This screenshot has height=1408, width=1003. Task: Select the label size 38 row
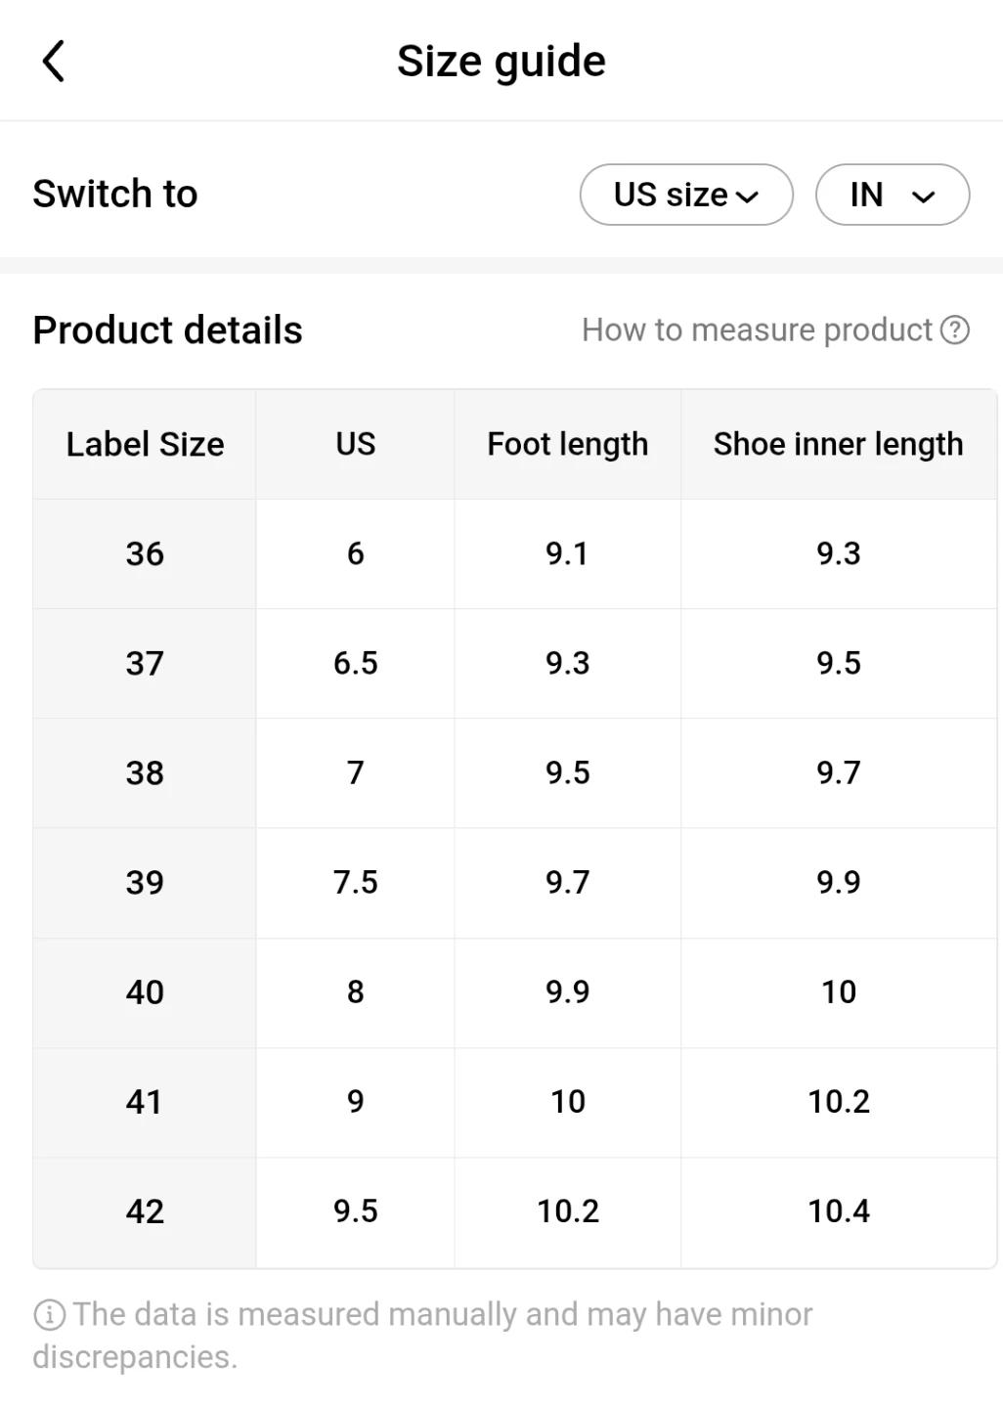145,773
